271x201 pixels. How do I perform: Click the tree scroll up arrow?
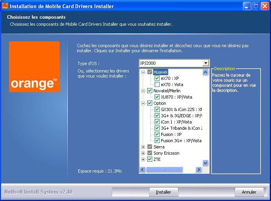click(x=205, y=72)
